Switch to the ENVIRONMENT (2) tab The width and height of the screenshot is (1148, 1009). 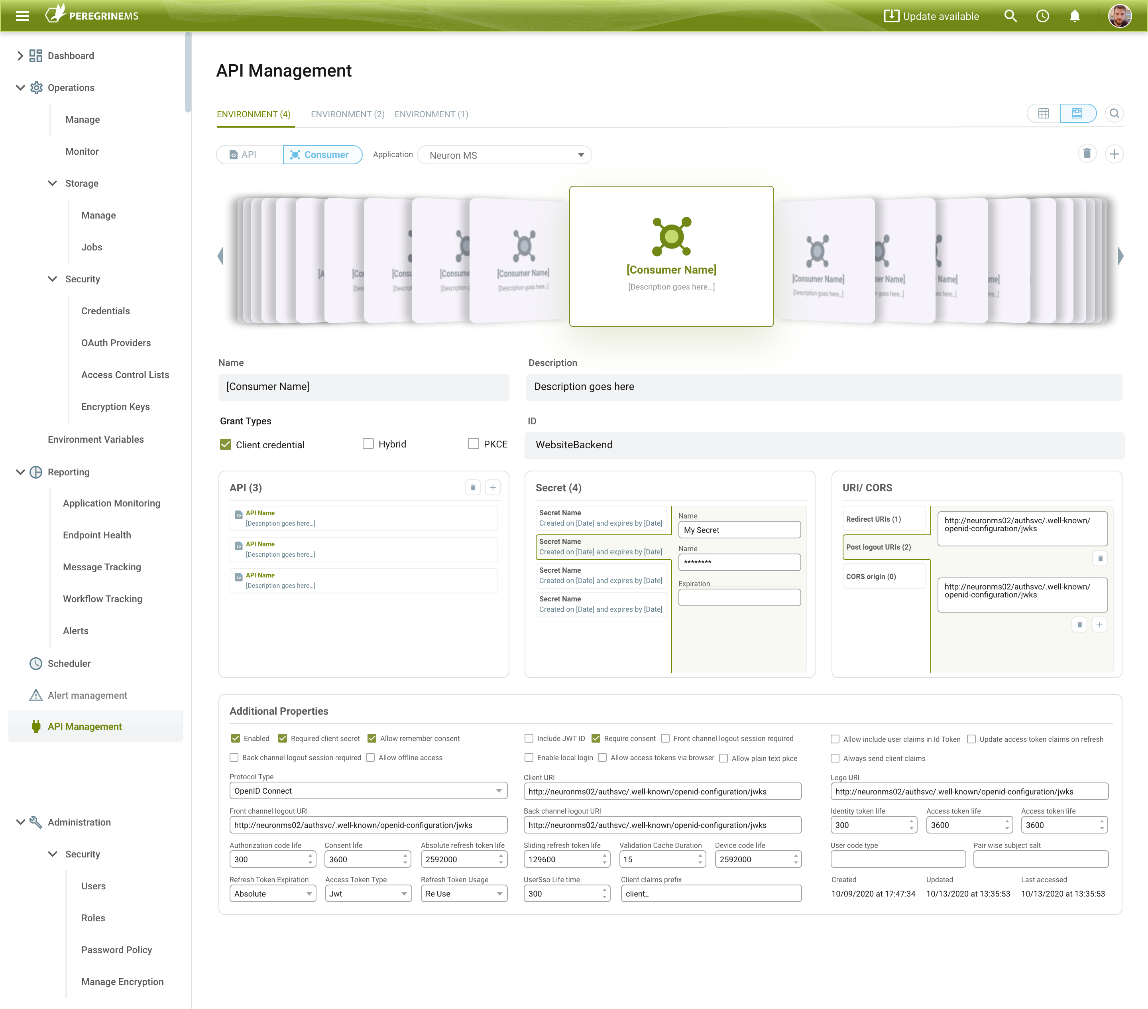pos(347,114)
